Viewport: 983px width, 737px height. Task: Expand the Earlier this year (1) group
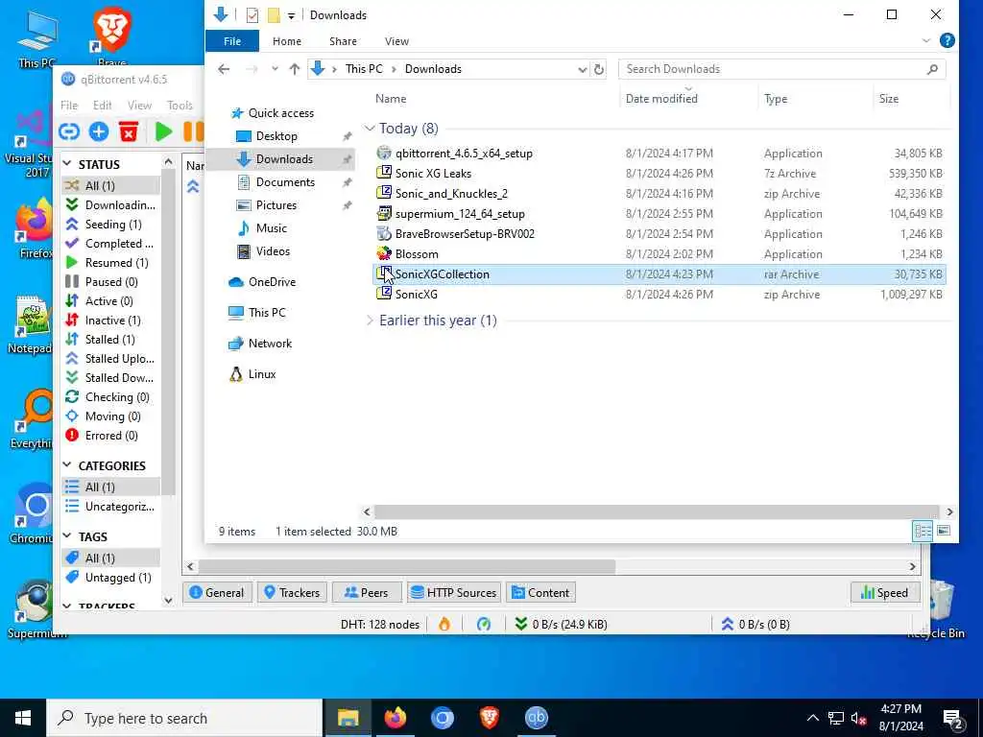370,321
